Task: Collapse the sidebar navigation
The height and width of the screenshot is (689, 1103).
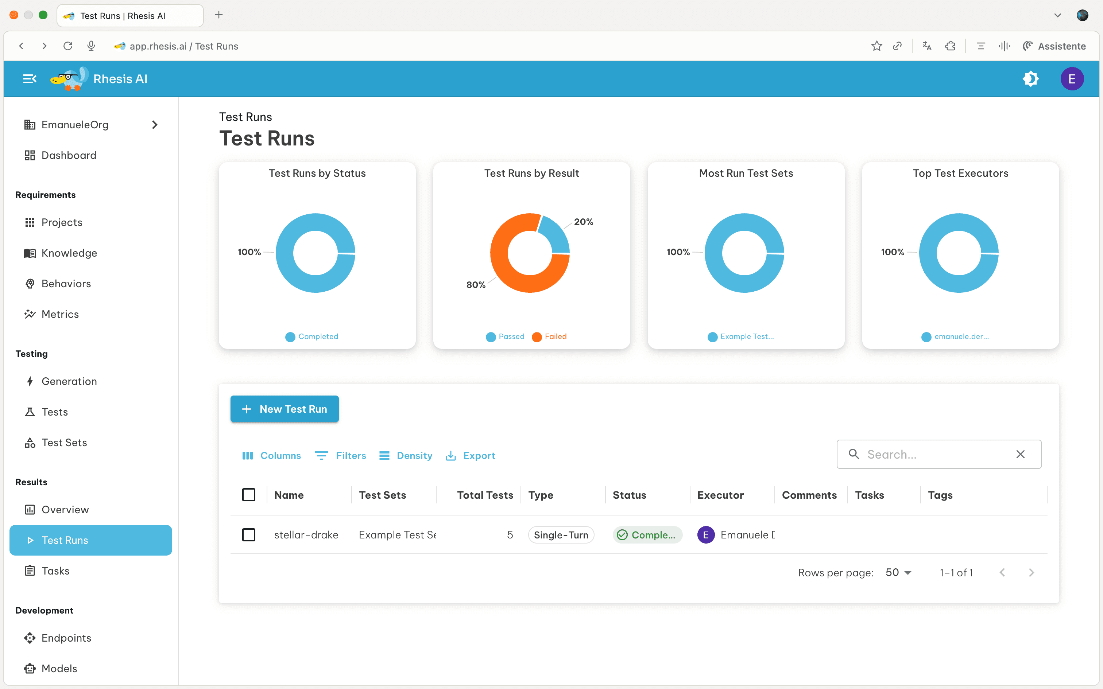Action: pos(29,78)
